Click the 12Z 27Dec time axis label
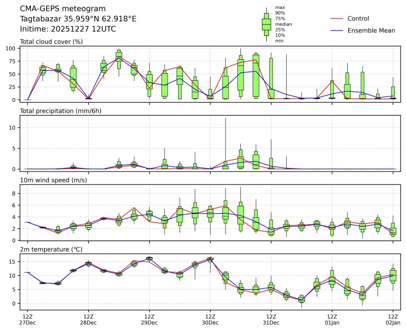This screenshot has height=331, width=406. (x=27, y=320)
